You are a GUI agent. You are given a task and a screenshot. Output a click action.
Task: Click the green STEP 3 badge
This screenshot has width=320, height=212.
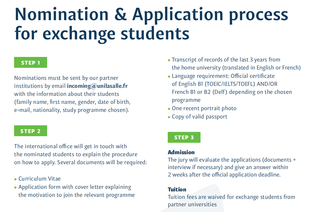184,138
